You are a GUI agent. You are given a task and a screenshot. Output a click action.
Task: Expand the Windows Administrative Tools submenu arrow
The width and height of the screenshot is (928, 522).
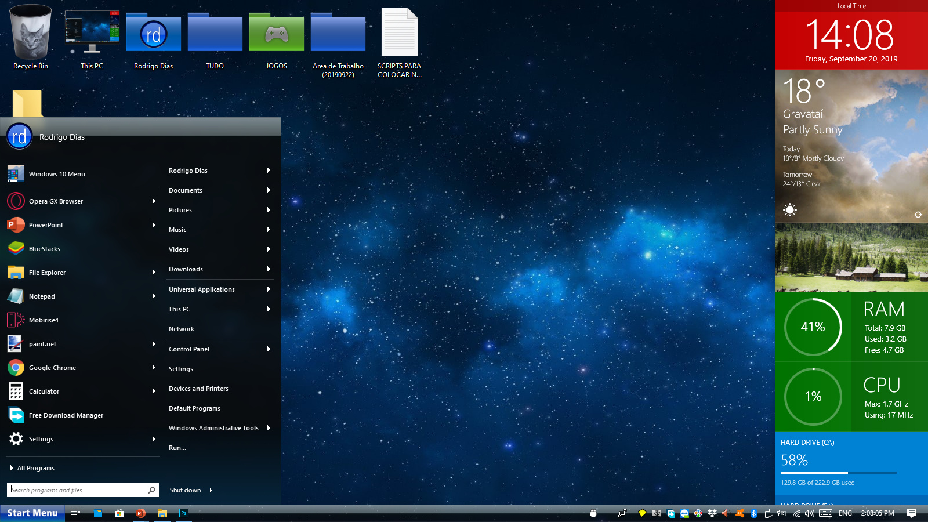tap(269, 428)
